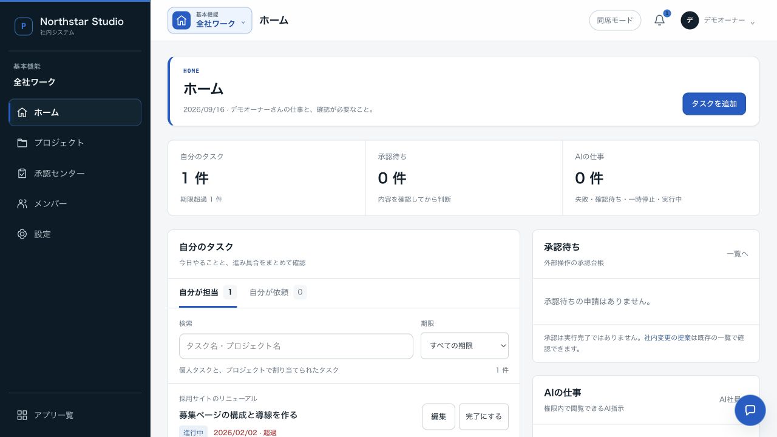777x437 pixels.
Task: Click the メンバー people icon
Action: [22, 203]
